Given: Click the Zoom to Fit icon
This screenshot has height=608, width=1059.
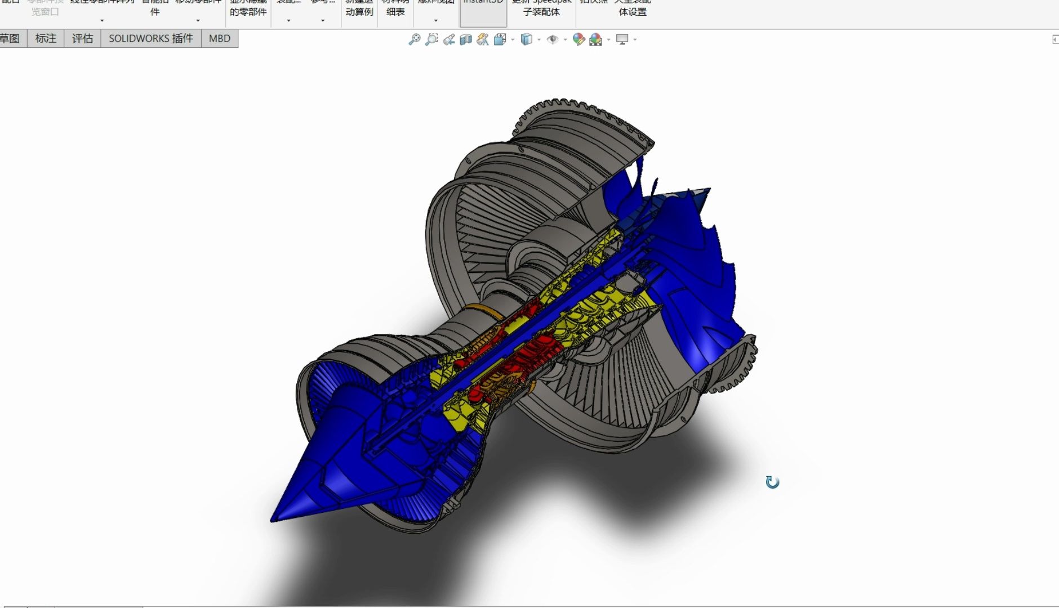Looking at the screenshot, I should click(414, 39).
